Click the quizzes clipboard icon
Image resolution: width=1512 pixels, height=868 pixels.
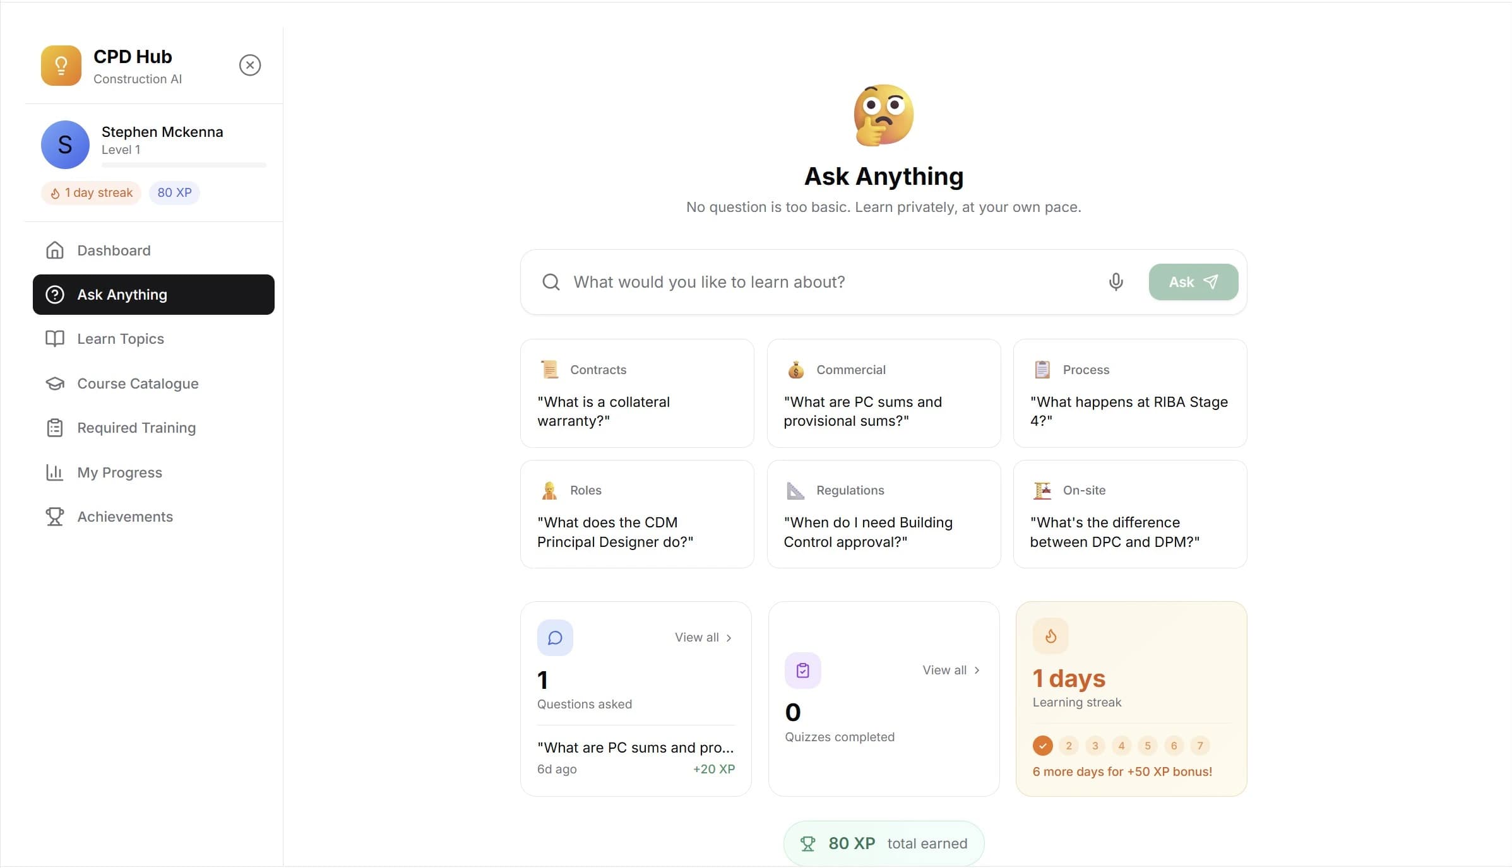pos(802,671)
